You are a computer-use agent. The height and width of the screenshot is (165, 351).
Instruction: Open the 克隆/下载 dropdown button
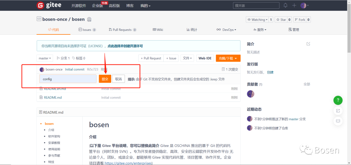tap(228, 58)
